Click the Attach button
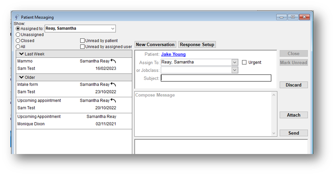 click(x=293, y=115)
